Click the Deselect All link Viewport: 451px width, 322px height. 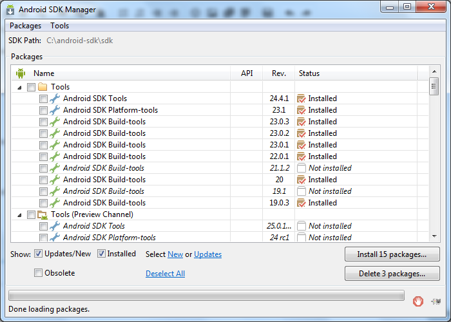point(165,274)
